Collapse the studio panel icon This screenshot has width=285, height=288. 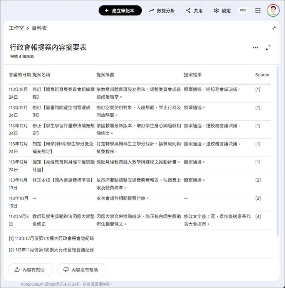click(x=273, y=28)
